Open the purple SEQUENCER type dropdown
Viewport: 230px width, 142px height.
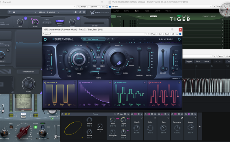[87, 82]
